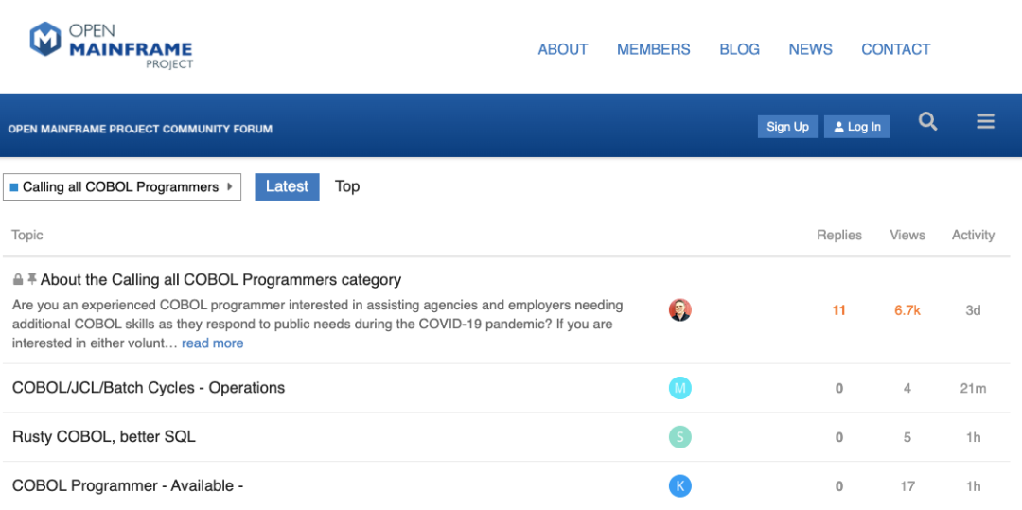Click the 'K' user avatar
The image size is (1022, 510).
(679, 486)
